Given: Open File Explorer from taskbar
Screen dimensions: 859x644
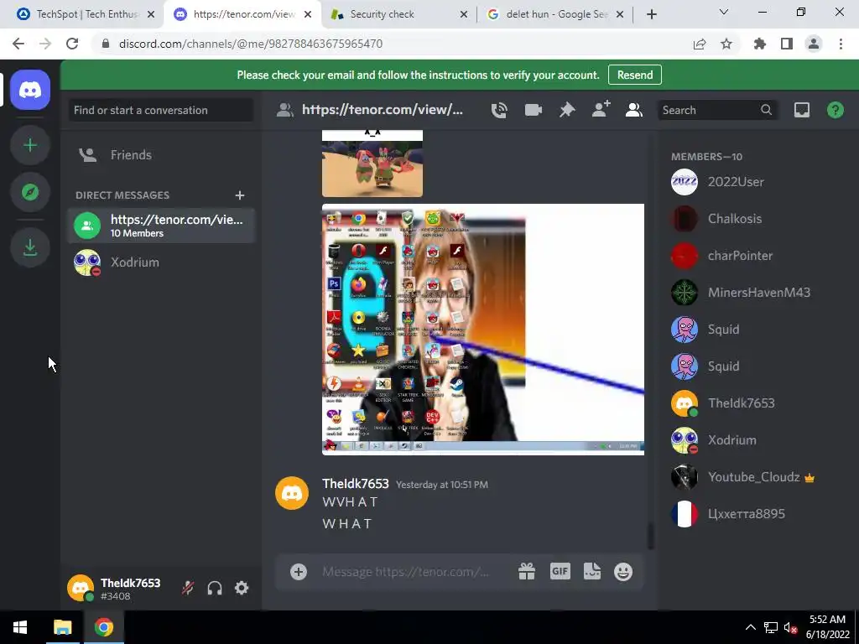Looking at the screenshot, I should [x=62, y=627].
